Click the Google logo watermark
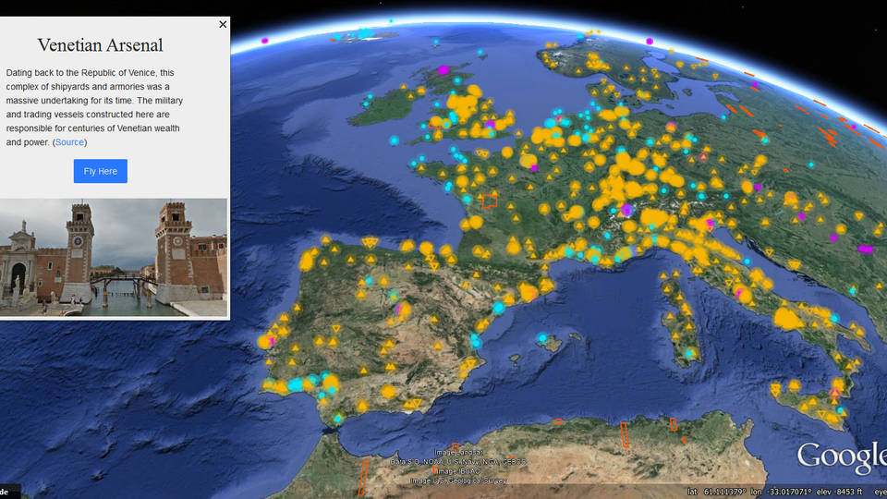This screenshot has height=499, width=887. [841, 456]
